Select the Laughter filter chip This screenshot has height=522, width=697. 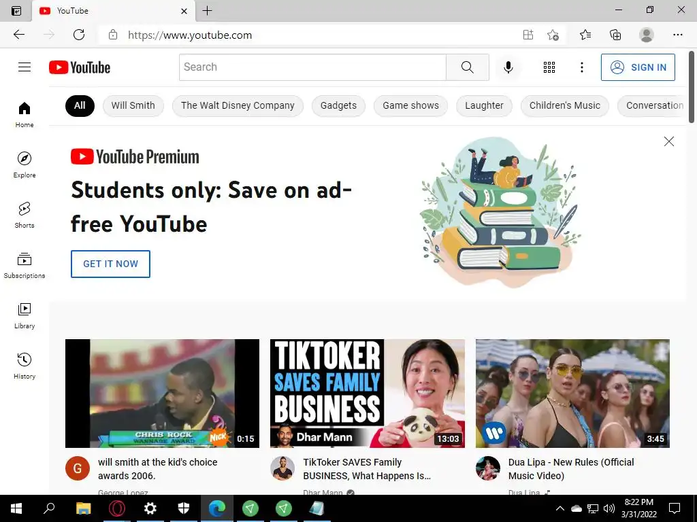pyautogui.click(x=484, y=105)
